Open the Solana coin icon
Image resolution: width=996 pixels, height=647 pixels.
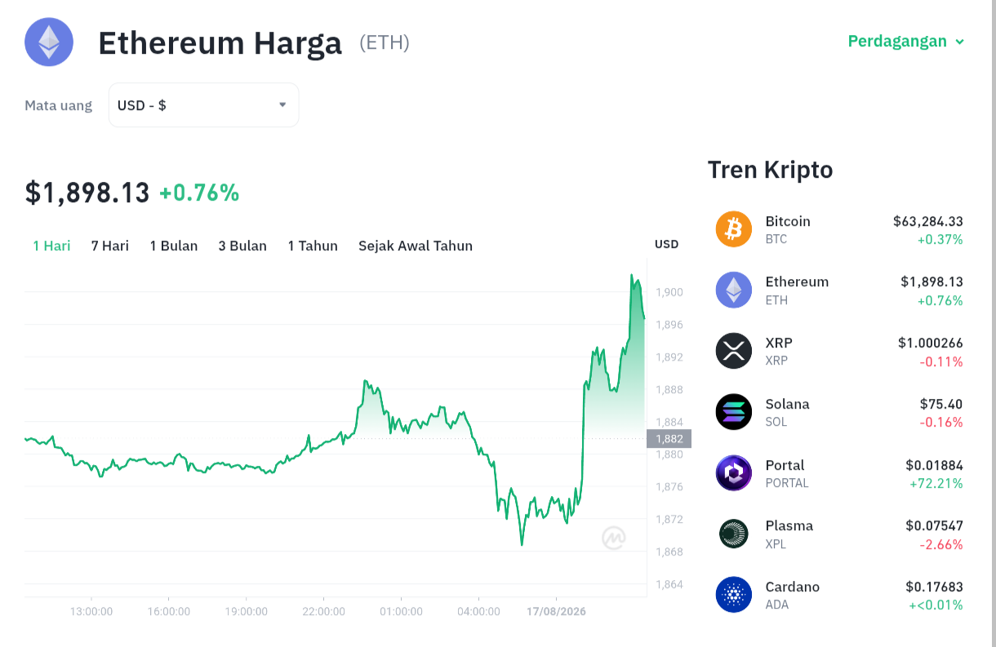point(734,412)
